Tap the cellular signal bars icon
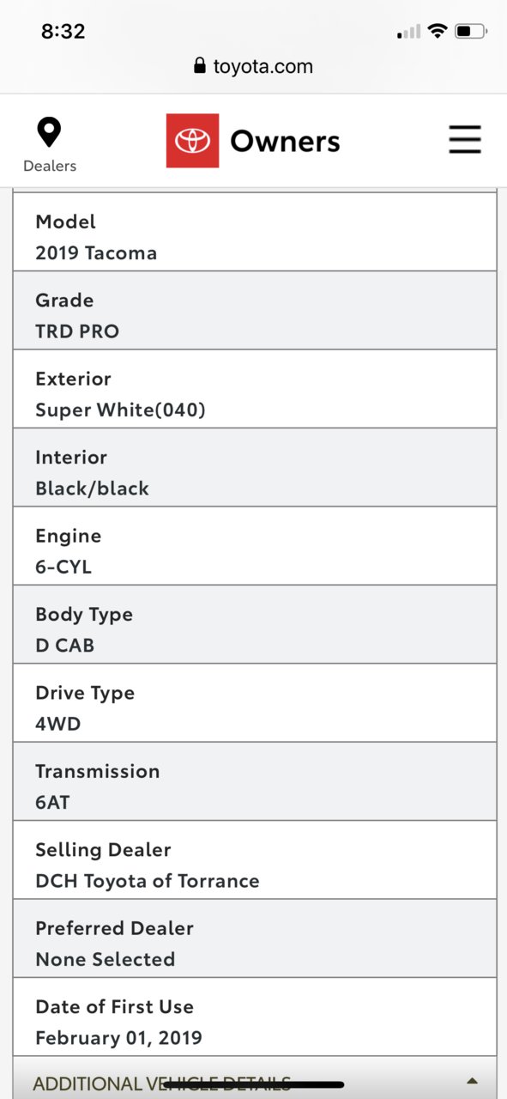This screenshot has width=507, height=1099. click(x=409, y=32)
